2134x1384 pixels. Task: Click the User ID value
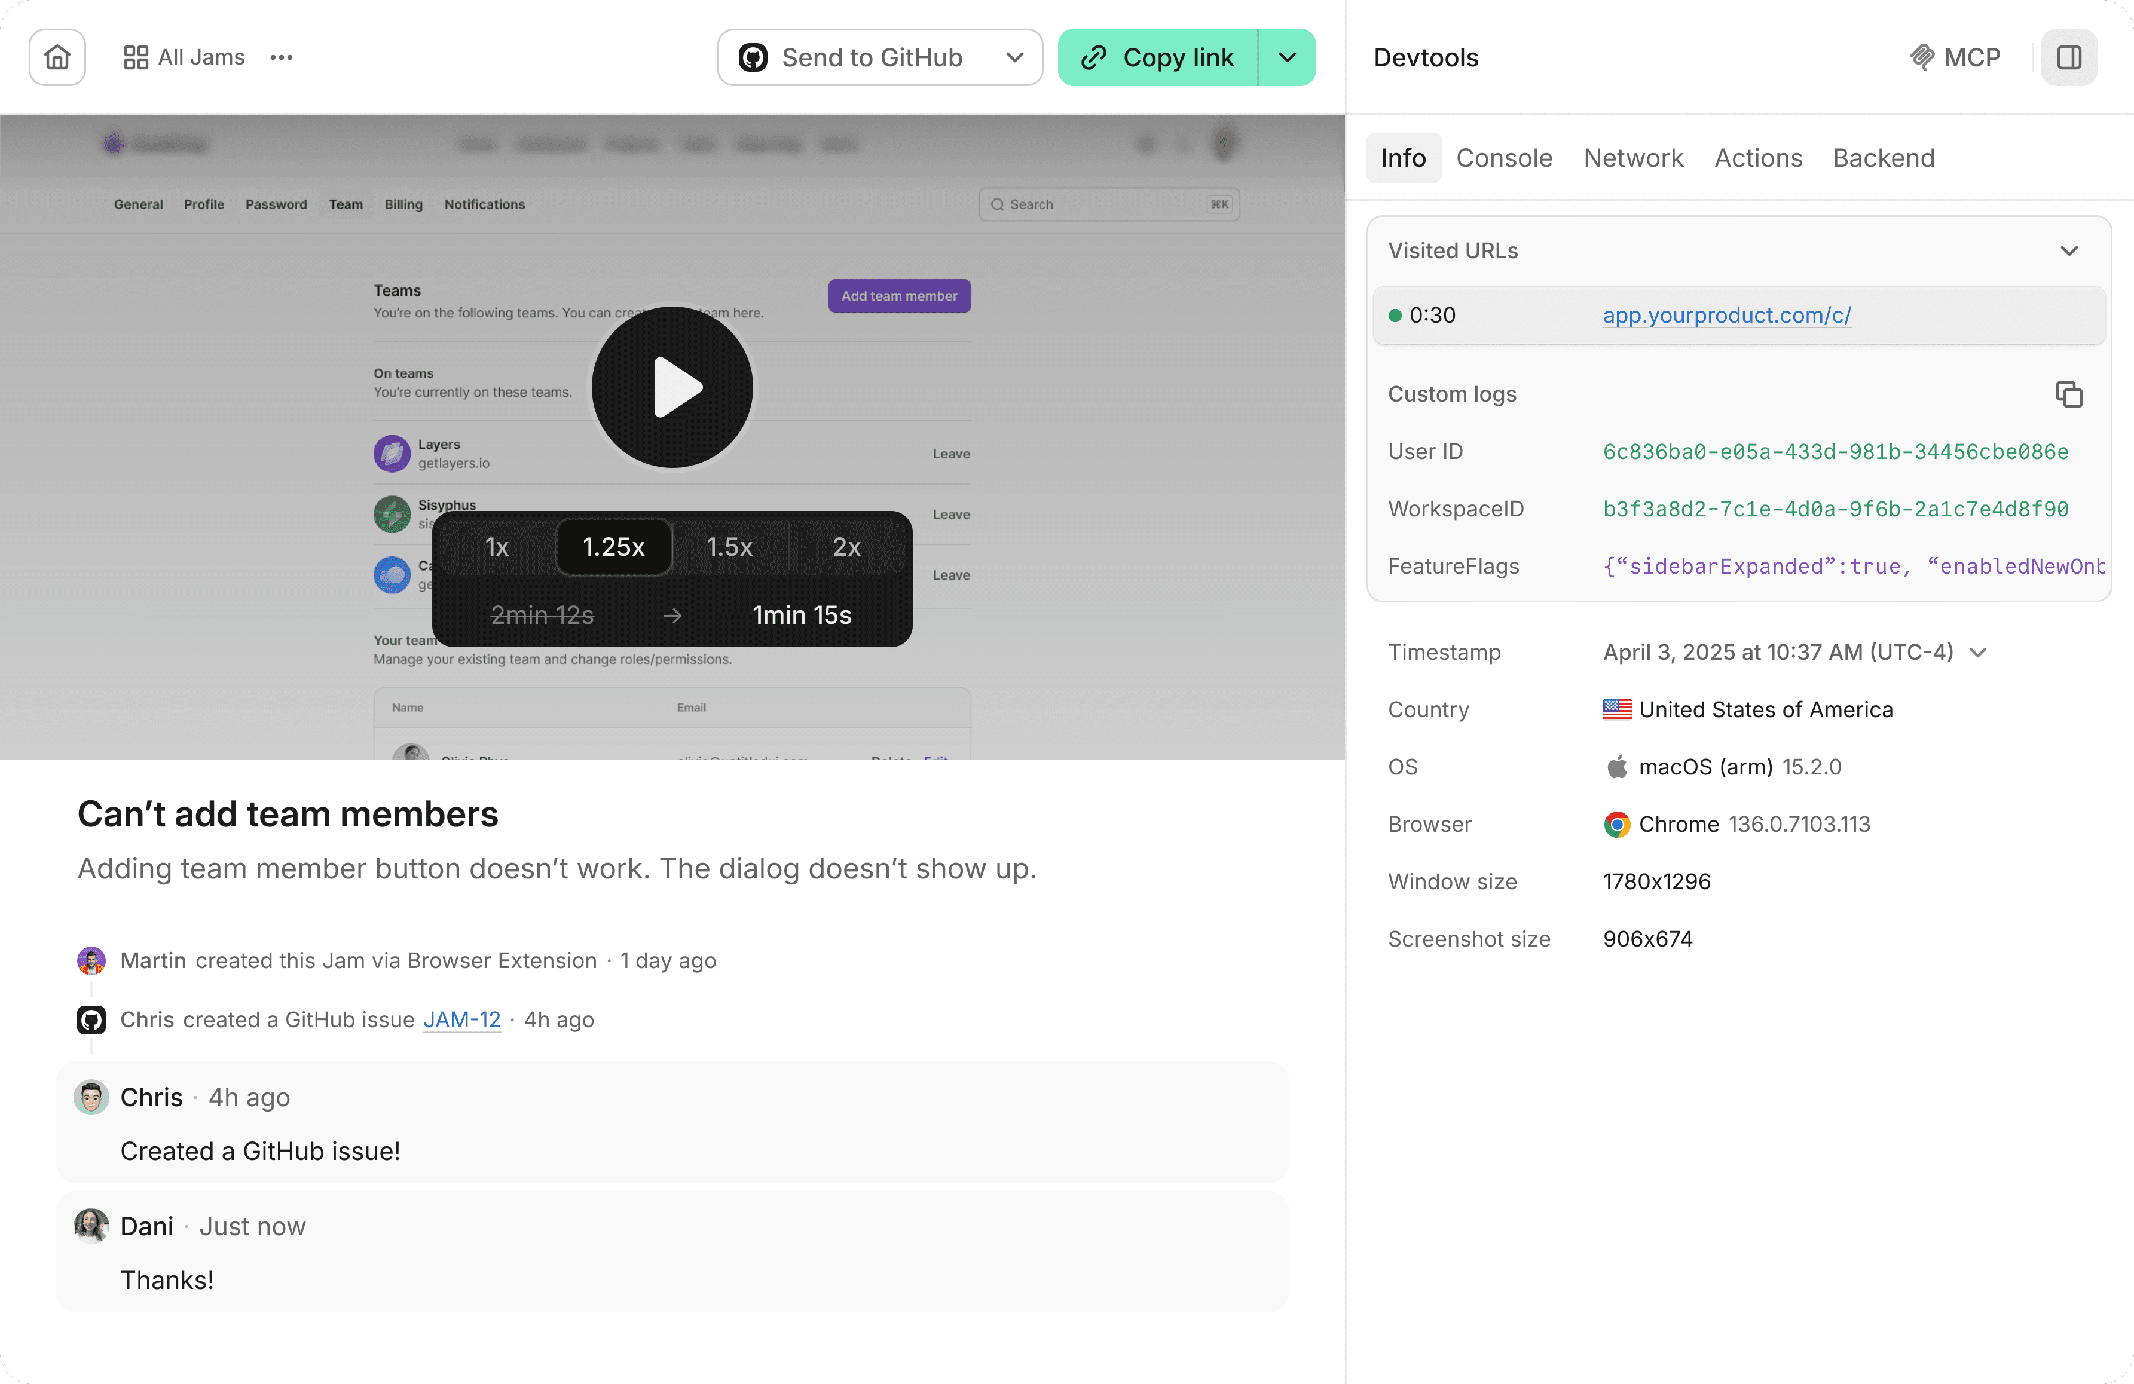[x=1835, y=452]
